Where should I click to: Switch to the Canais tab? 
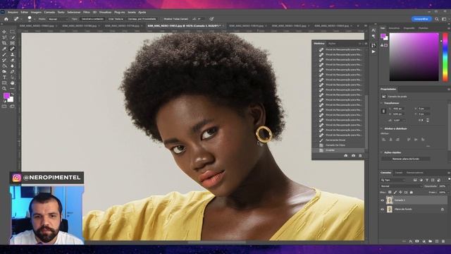[398, 173]
